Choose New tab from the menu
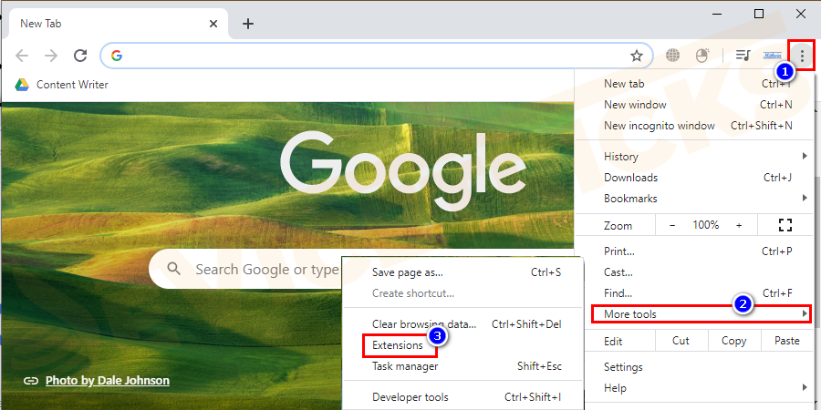821x410 pixels. (x=695, y=84)
